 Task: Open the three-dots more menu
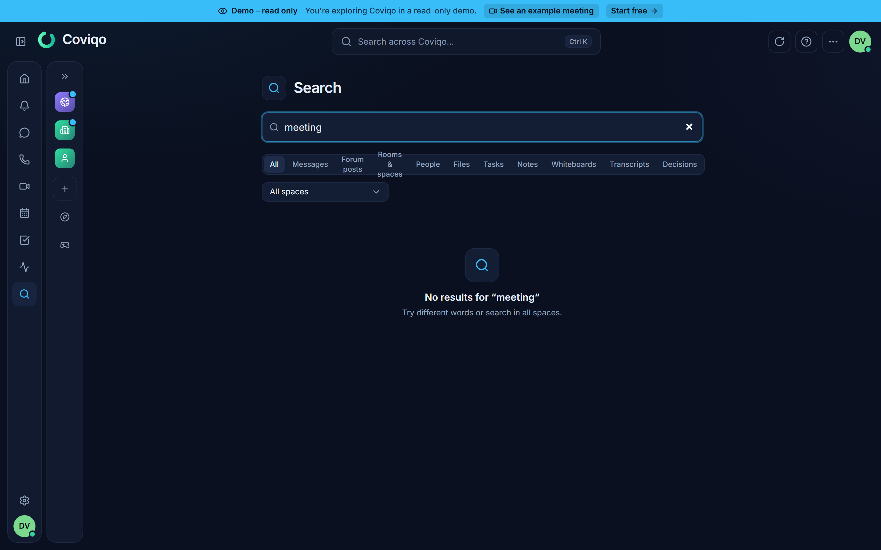click(x=833, y=42)
